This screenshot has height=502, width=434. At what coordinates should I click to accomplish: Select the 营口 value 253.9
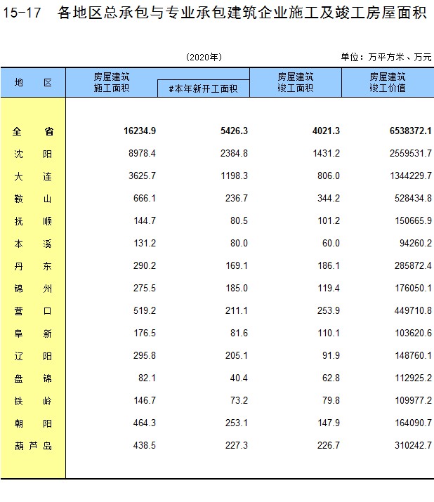click(328, 310)
